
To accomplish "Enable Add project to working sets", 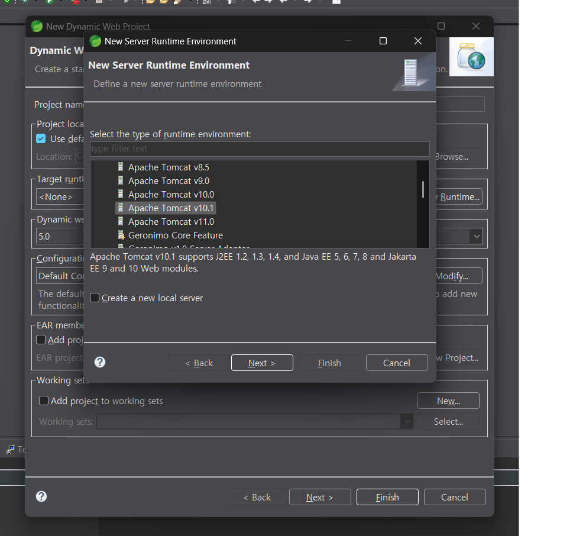I will click(44, 401).
